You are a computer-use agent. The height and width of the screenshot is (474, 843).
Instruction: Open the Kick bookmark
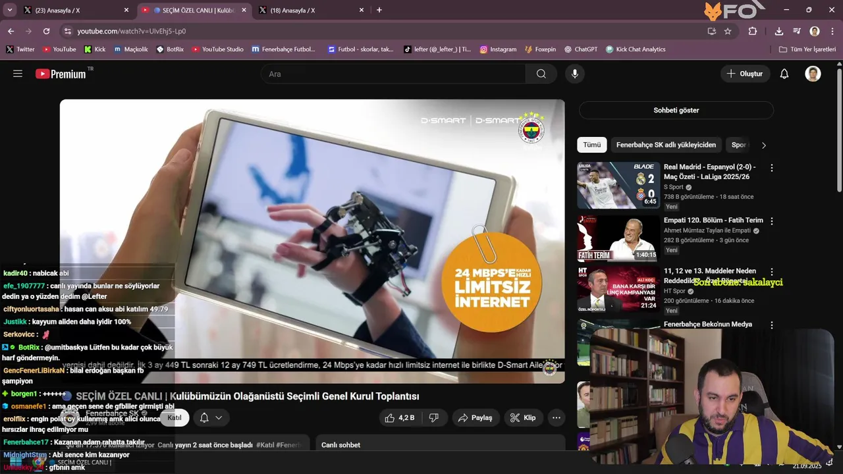95,49
